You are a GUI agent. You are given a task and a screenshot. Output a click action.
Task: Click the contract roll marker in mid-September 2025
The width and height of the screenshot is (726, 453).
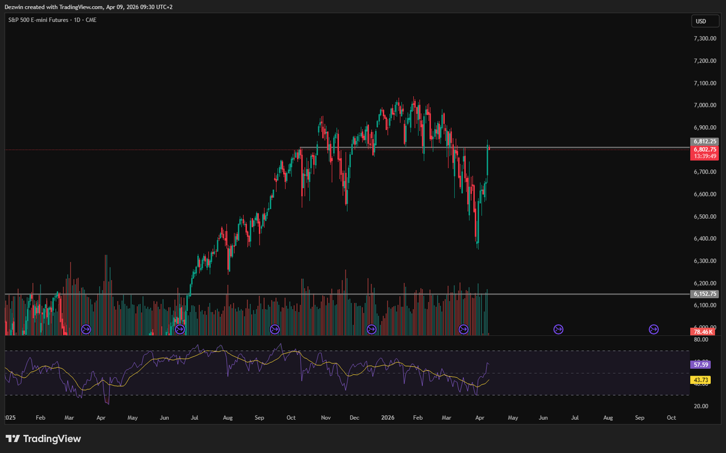[275, 330]
